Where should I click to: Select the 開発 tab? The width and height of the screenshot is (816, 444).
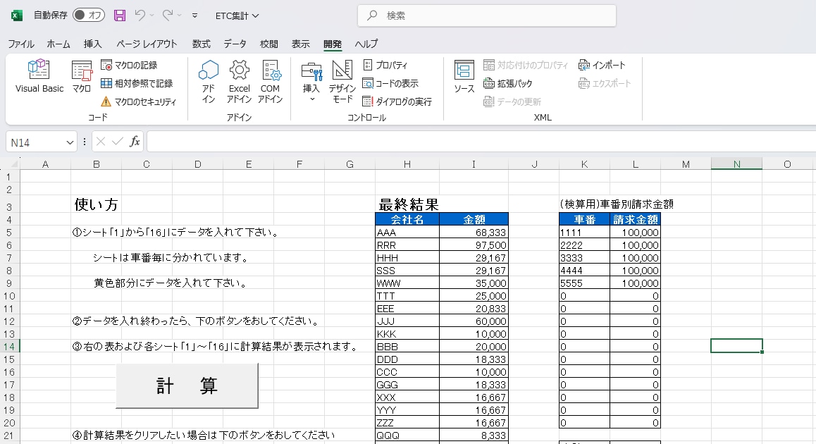[x=333, y=44]
